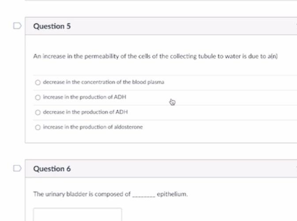Mark the increase in aldosterone production radio button
Image resolution: width=297 pixels, height=221 pixels.
point(38,127)
